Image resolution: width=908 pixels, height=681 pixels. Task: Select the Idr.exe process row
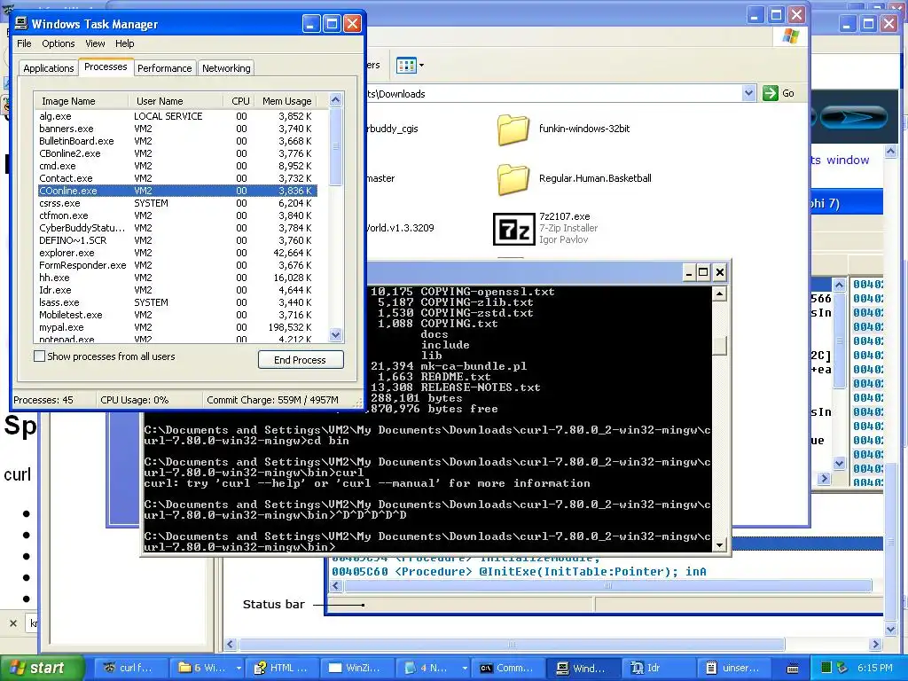coord(177,290)
